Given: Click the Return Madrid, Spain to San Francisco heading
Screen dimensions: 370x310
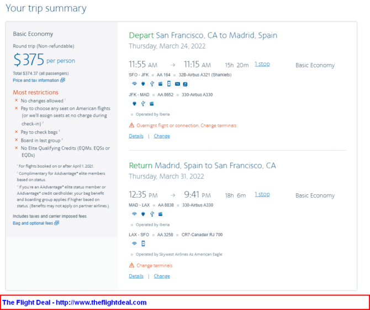Looking at the screenshot, I should click(x=202, y=166).
